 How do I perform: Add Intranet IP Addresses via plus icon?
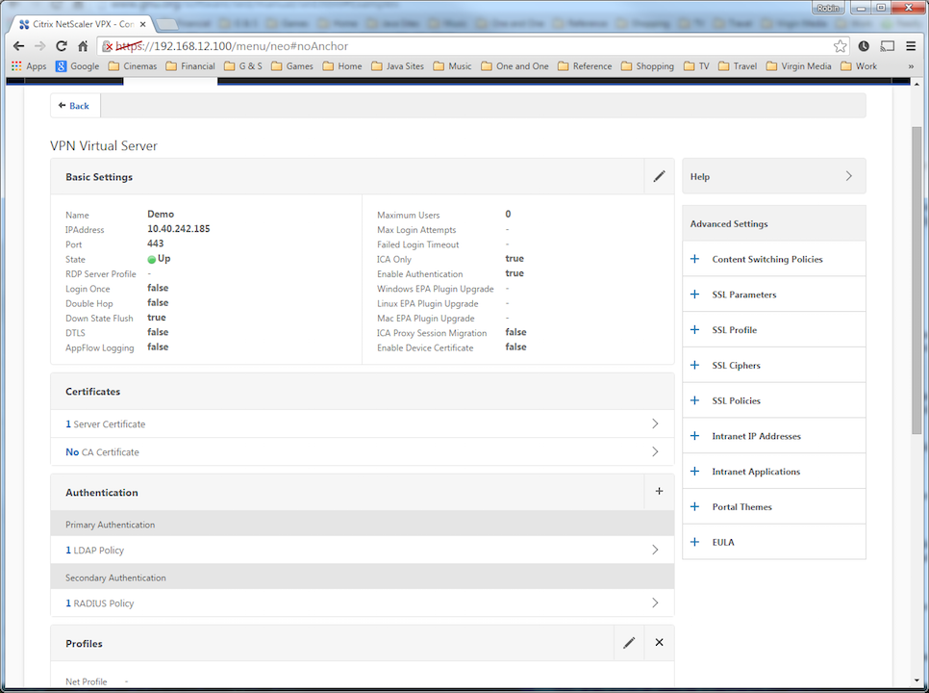[694, 435]
